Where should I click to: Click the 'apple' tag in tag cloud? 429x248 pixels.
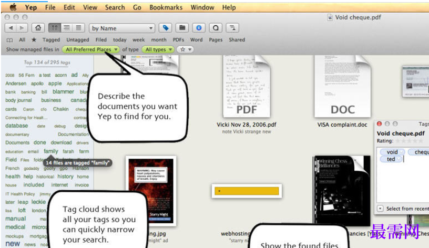(55, 84)
